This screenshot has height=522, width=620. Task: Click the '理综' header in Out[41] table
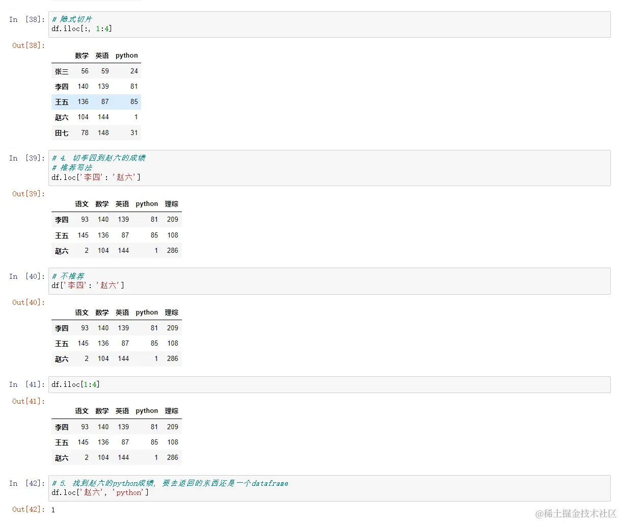tap(172, 411)
